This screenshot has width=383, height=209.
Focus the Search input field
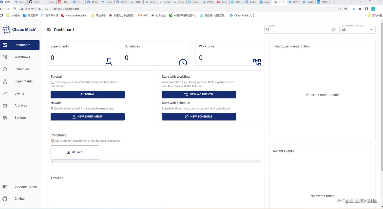point(301,30)
